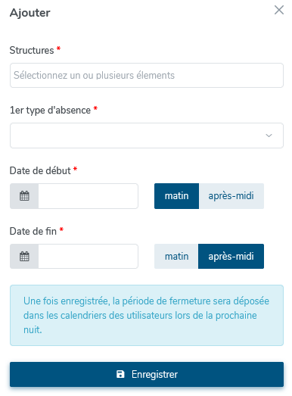Click the calendar icon for Date de fin
Screen dimensions: 292x396
24,257
